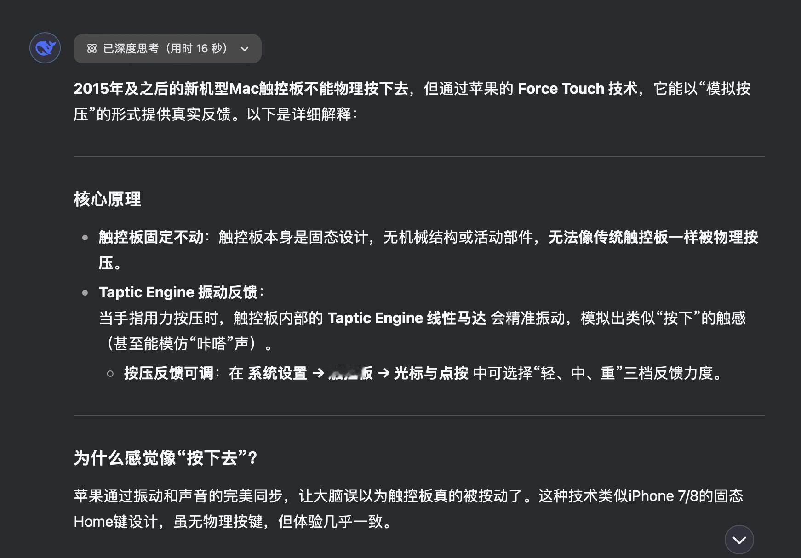This screenshot has width=801, height=558.
Task: Click the deep-thinking atom icon
Action: tap(92, 48)
